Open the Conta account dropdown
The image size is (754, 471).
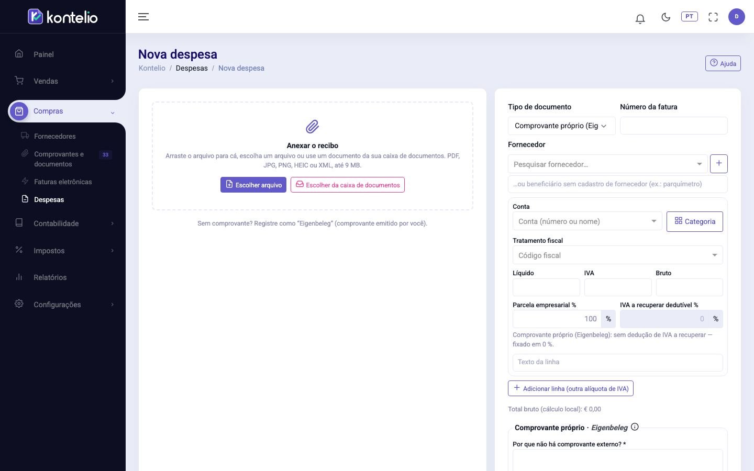pos(587,221)
